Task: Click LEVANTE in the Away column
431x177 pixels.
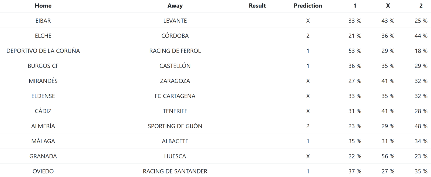Action: (175, 21)
